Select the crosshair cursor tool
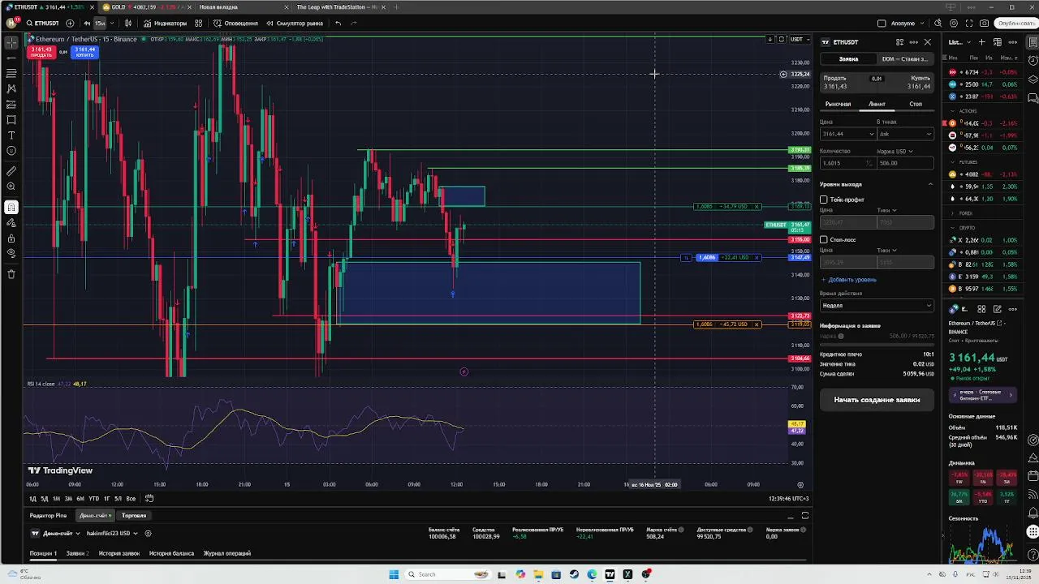This screenshot has height=584, width=1039. pos(11,41)
